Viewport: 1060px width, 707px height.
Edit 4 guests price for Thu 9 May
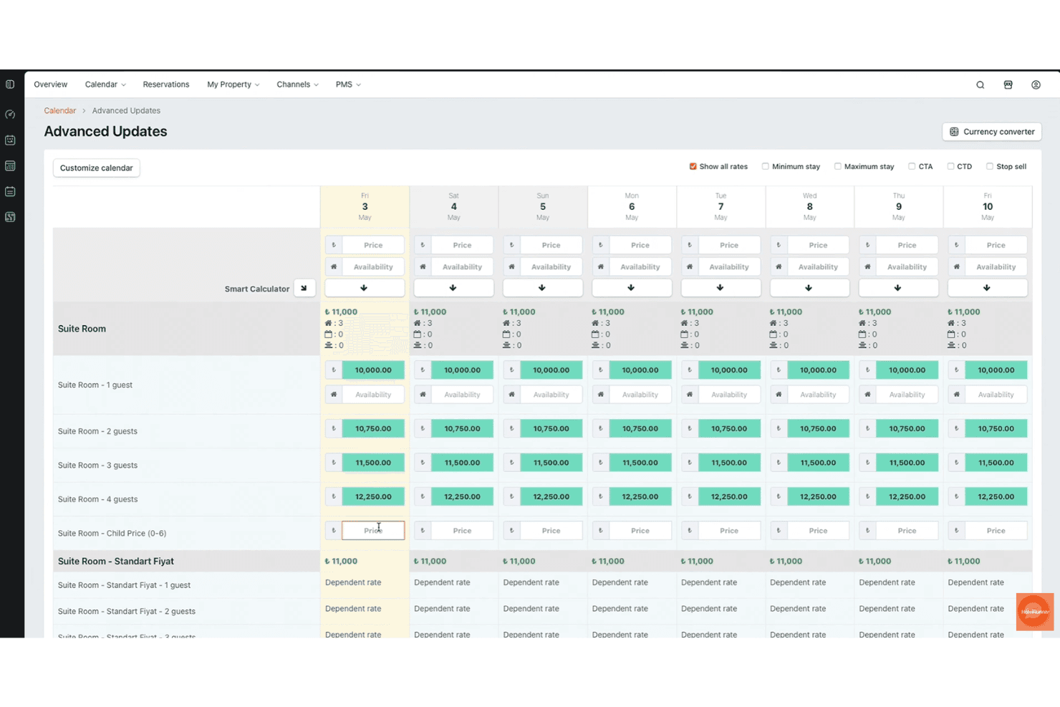(x=907, y=496)
